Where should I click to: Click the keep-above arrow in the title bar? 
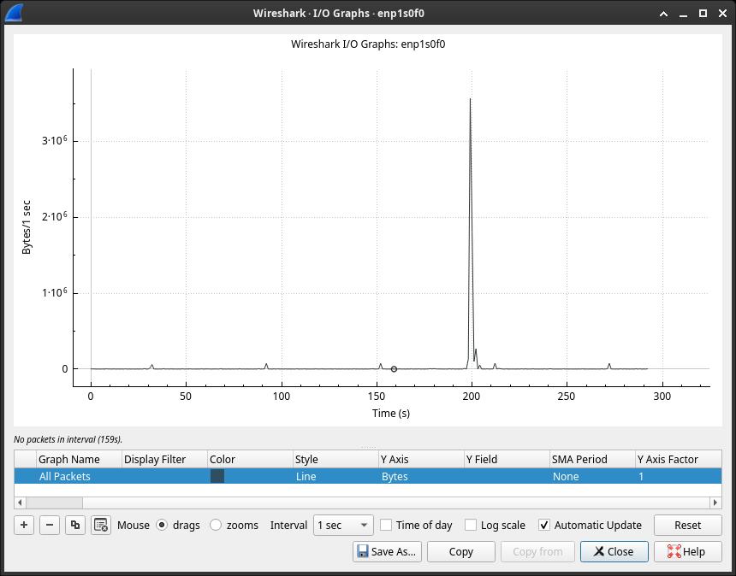[664, 14]
